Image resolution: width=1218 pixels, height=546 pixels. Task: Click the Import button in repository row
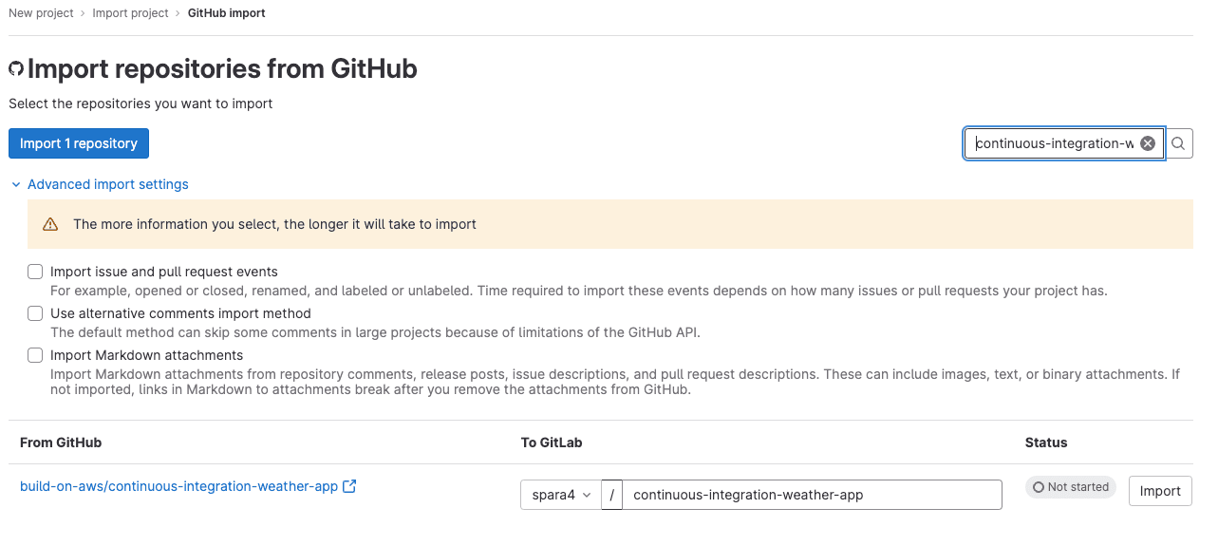coord(1160,491)
